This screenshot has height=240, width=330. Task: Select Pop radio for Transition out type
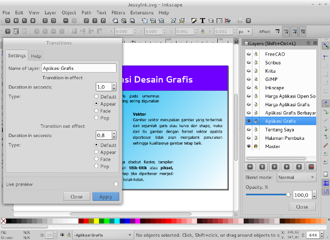pos(96,166)
